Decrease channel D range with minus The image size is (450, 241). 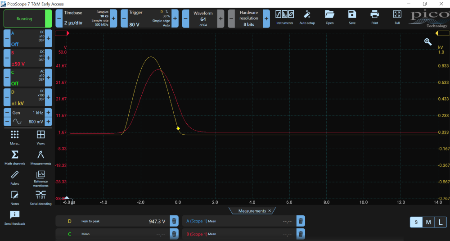7,97
